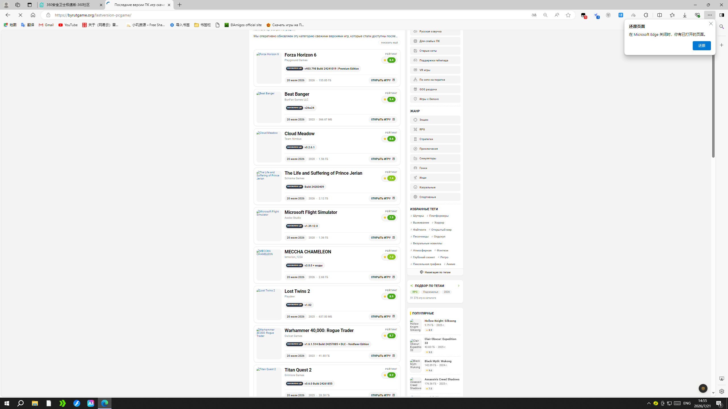The height and width of the screenshot is (409, 728).
Task: Select the Подземелья tag chip
Action: tap(430, 292)
